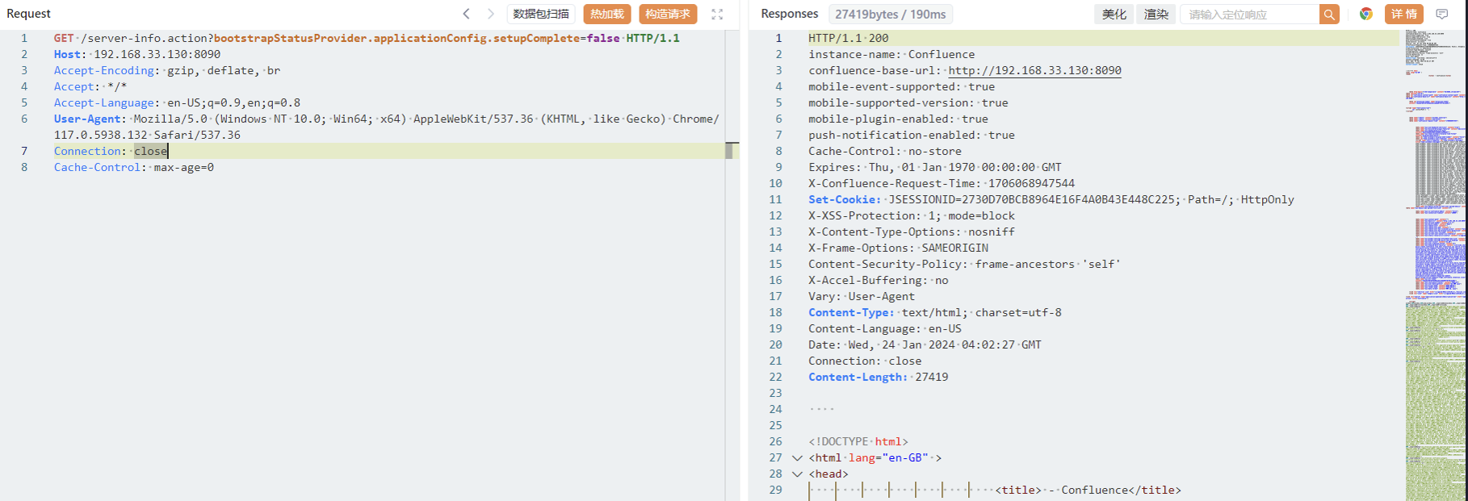Click the Content-Type: text/html response header
Image resolution: width=1468 pixels, height=501 pixels.
coord(935,312)
